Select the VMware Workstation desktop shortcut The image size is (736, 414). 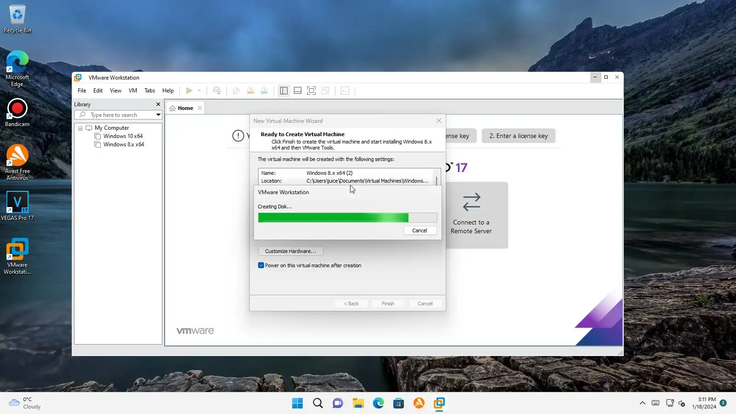tap(17, 256)
